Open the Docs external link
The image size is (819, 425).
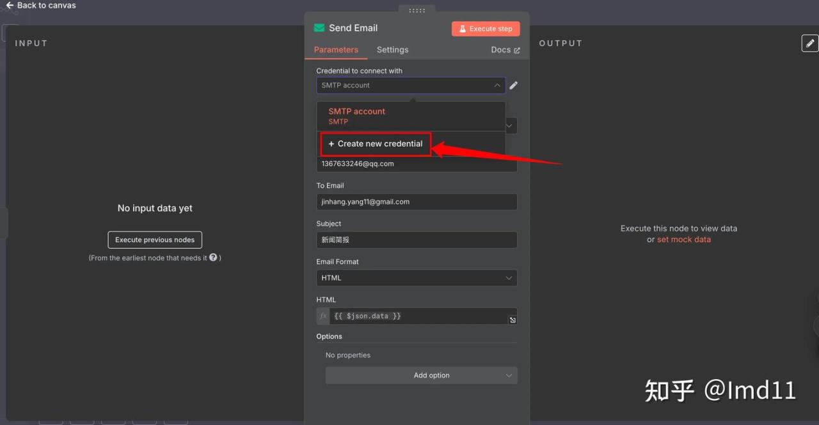point(505,50)
